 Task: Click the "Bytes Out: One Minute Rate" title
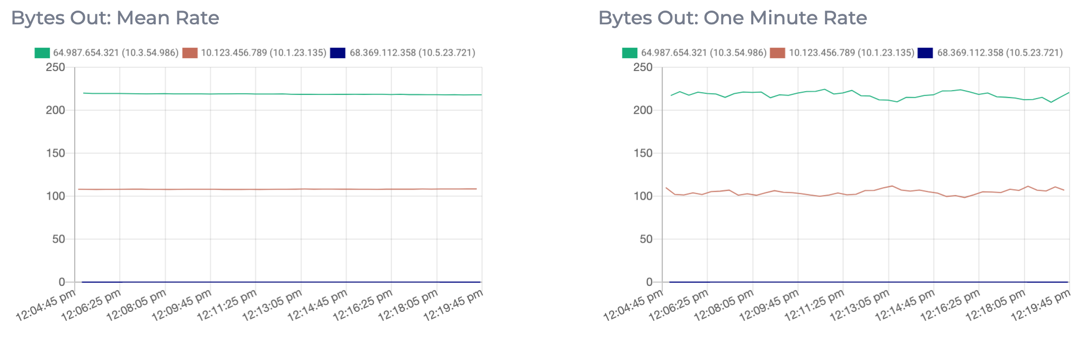732,18
